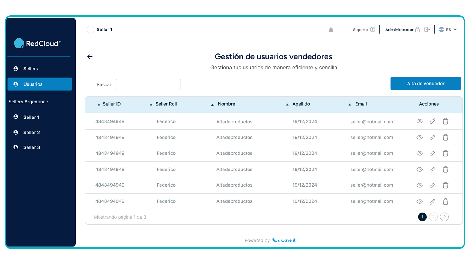Sort table by Seller ID column arrow
The height and width of the screenshot is (264, 470).
[99, 105]
